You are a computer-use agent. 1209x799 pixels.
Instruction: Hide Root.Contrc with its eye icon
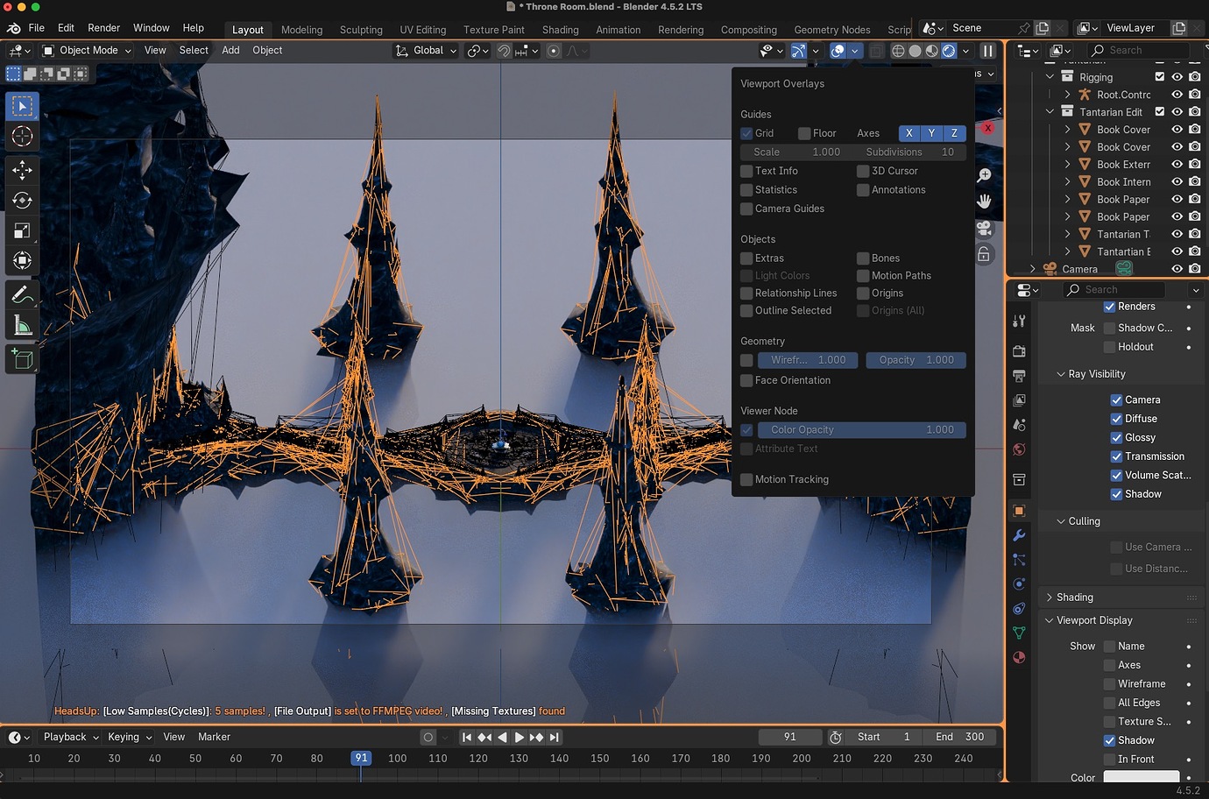[x=1177, y=95]
